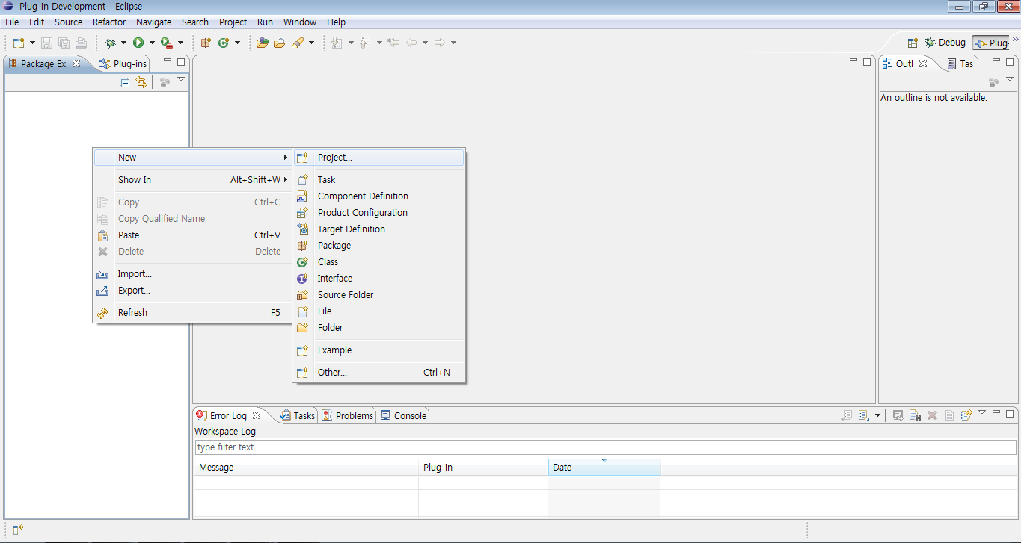Close the Package Explorer tab

pos(76,63)
